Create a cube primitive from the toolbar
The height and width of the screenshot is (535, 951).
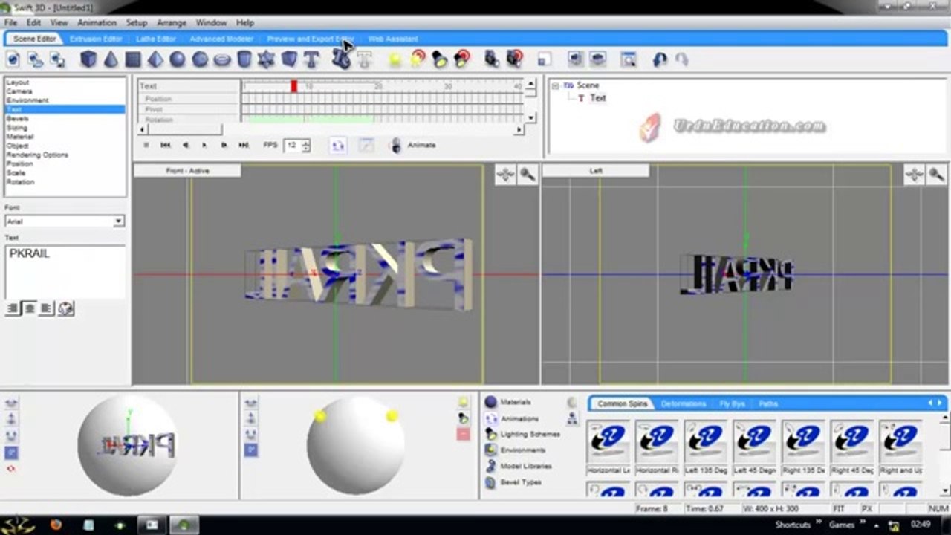88,59
